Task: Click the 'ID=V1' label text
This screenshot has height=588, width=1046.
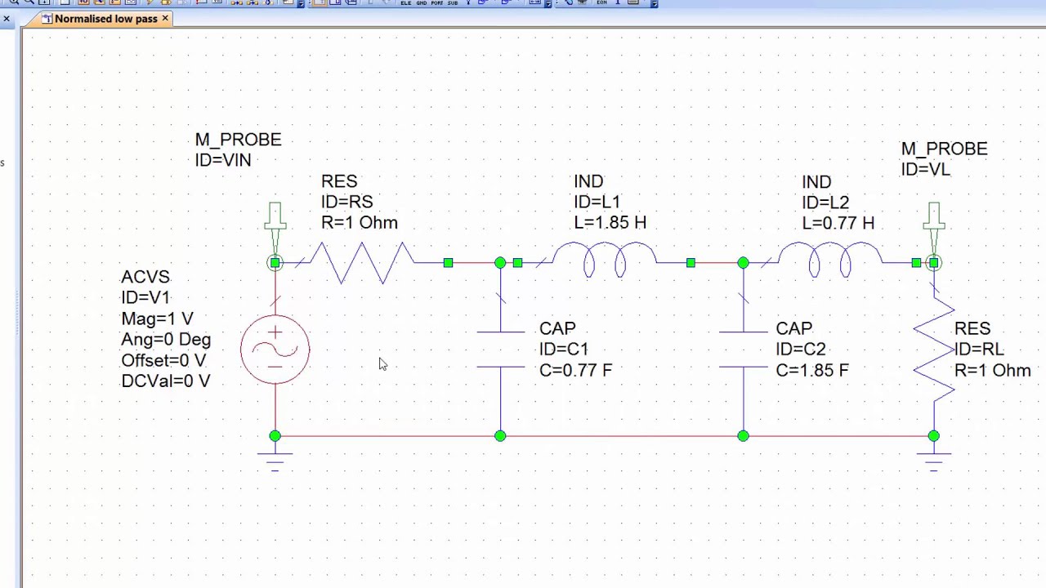Action: (x=145, y=298)
